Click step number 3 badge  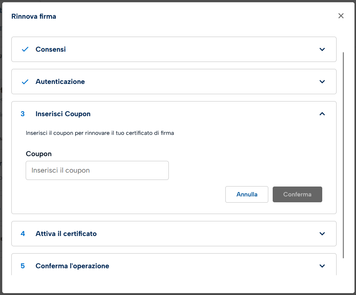point(23,114)
